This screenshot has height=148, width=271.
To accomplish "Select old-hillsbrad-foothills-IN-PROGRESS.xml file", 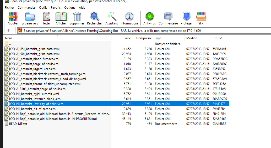I will click(53, 119).
